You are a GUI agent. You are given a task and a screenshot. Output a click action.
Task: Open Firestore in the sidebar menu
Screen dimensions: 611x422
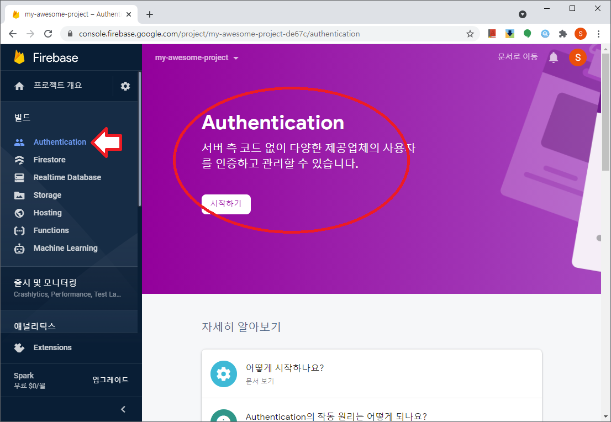[50, 160]
